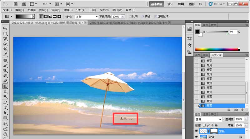This screenshot has width=250, height=139.
Task: Launch Bridge from the Br icon
Action: (16, 4)
